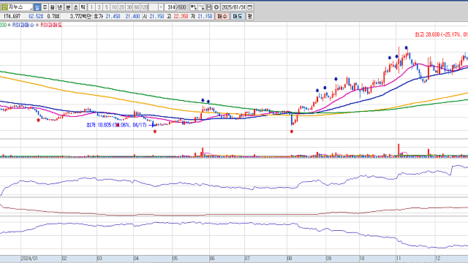468x263 pixels.
Task: Choose the 30 interval button
Action: coord(129,7)
